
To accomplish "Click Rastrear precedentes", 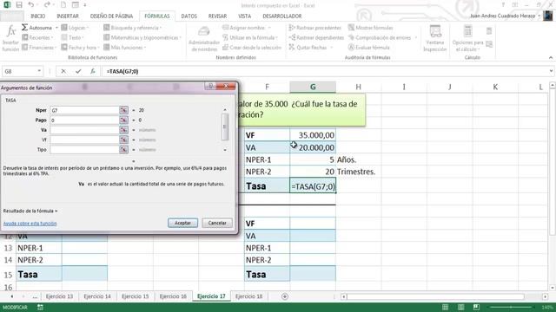I will pyautogui.click(x=314, y=28).
